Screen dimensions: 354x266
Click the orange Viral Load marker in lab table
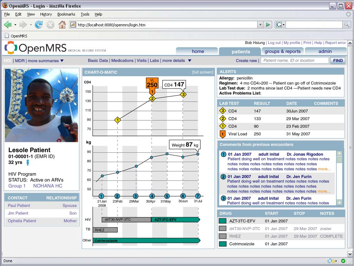pyautogui.click(x=223, y=134)
